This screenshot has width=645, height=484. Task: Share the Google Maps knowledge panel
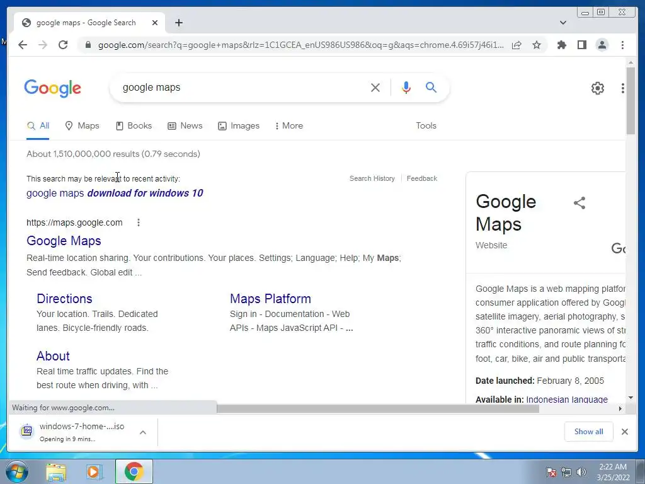tap(579, 203)
